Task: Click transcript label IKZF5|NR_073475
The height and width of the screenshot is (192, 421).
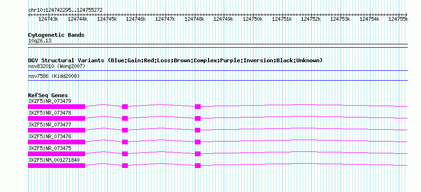Action: (50, 148)
